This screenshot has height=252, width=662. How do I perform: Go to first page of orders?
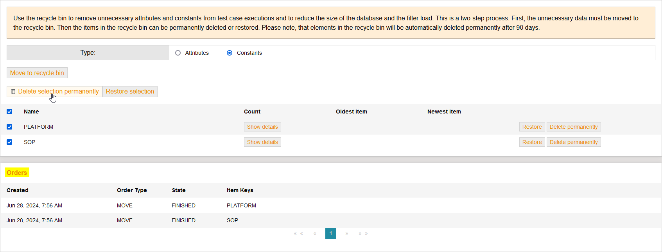(298, 234)
